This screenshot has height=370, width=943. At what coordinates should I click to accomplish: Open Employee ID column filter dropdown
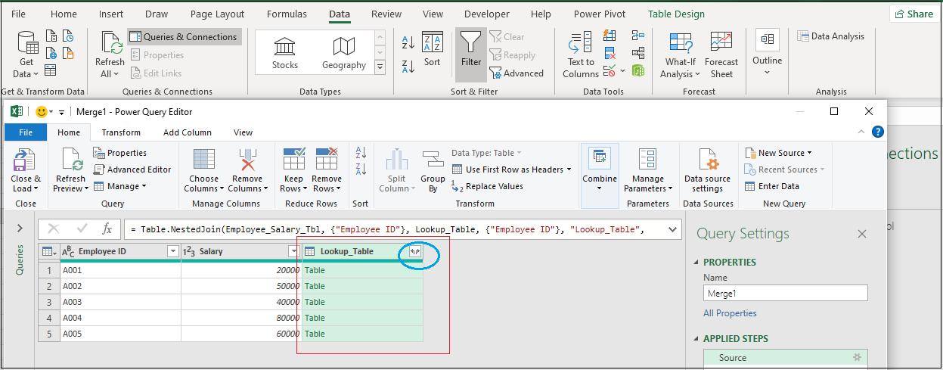pos(172,251)
